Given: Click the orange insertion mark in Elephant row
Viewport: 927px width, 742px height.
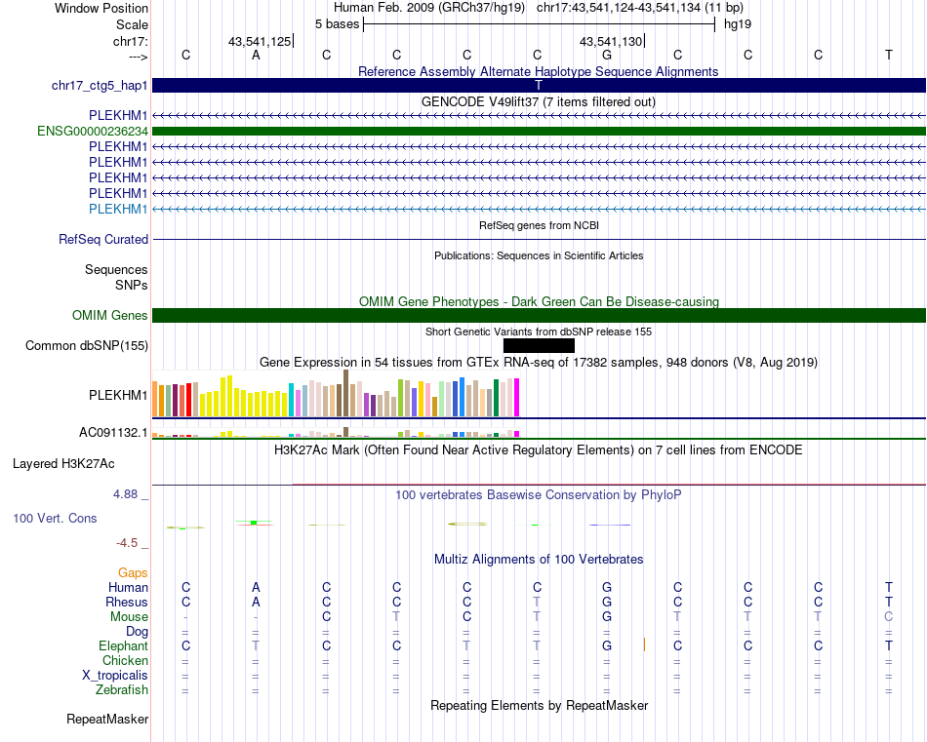Looking at the screenshot, I should point(644,645).
